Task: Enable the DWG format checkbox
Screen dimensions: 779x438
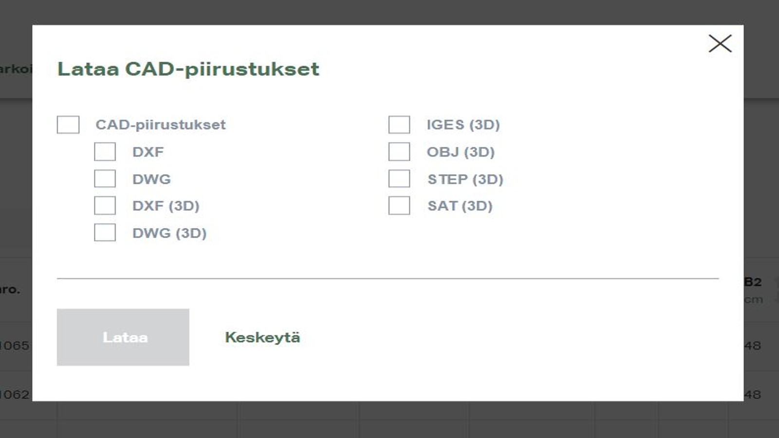Action: click(105, 179)
